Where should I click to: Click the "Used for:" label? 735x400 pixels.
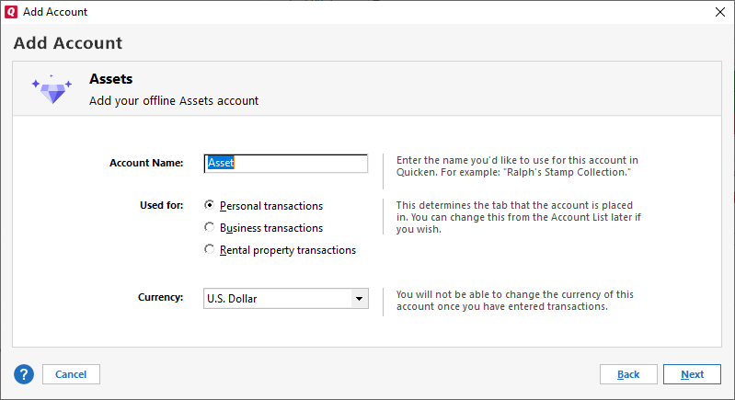[x=162, y=205]
